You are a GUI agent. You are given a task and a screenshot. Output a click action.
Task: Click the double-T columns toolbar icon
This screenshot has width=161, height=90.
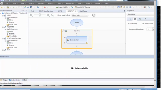(x=121, y=7)
